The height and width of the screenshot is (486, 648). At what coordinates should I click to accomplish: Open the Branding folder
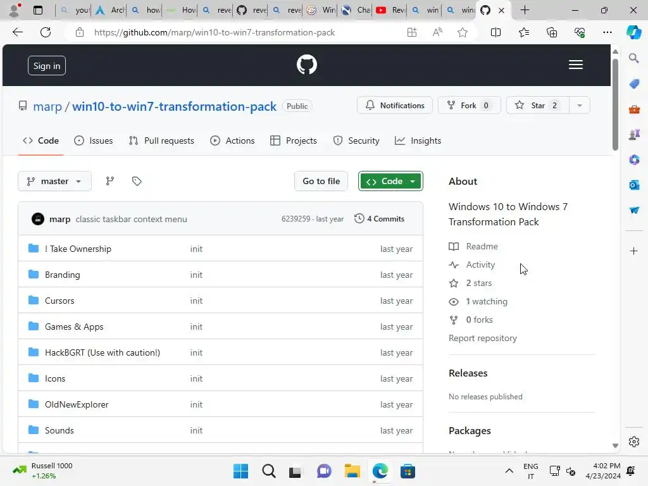63,275
